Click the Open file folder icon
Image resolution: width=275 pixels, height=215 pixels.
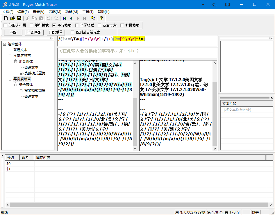(x=12, y=18)
